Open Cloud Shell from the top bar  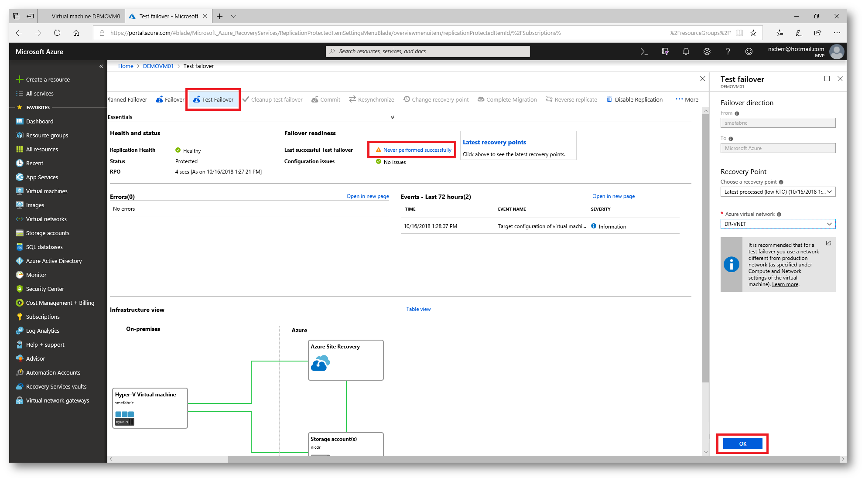click(x=644, y=51)
